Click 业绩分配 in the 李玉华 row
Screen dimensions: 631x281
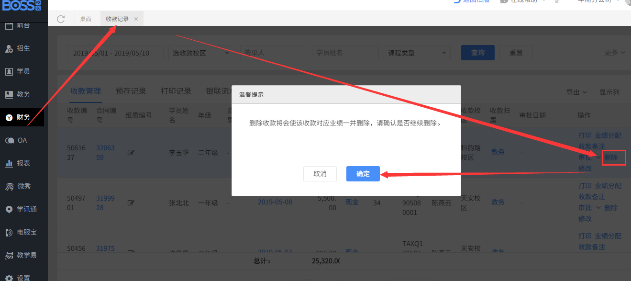point(608,135)
